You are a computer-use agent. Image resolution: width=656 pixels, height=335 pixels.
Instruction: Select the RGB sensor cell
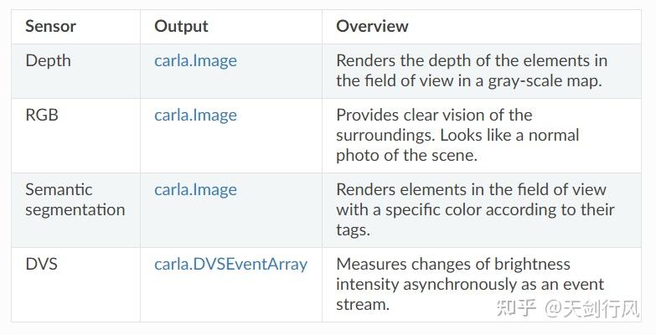pyautogui.click(x=42, y=116)
